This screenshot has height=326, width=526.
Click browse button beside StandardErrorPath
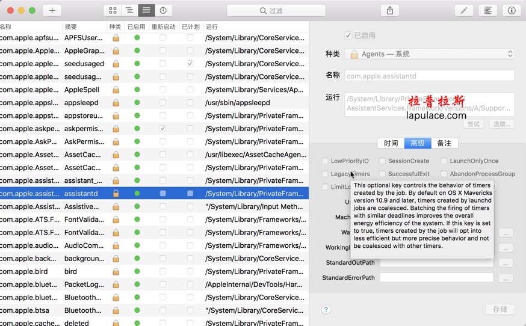point(506,278)
